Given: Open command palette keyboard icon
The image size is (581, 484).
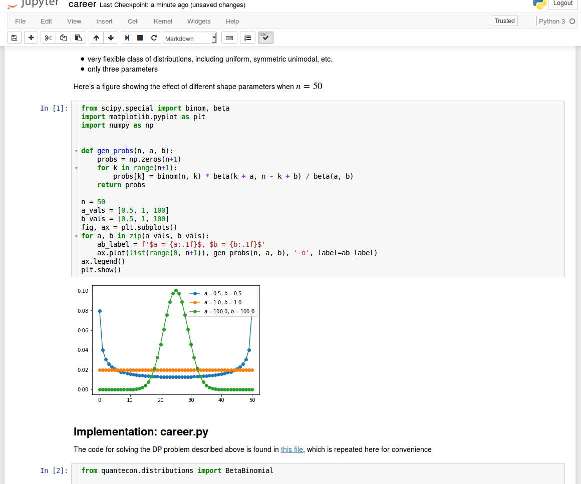Looking at the screenshot, I should (229, 38).
